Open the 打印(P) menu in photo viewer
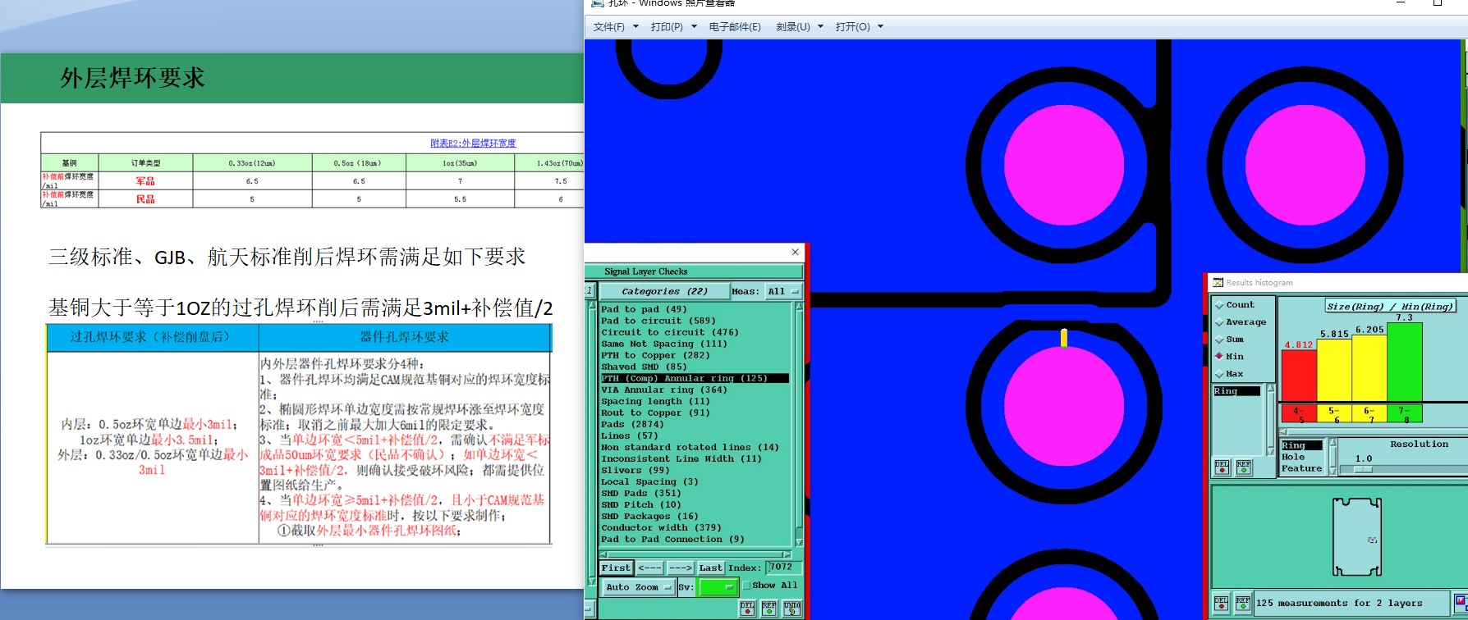The height and width of the screenshot is (620, 1468). pyautogui.click(x=673, y=27)
